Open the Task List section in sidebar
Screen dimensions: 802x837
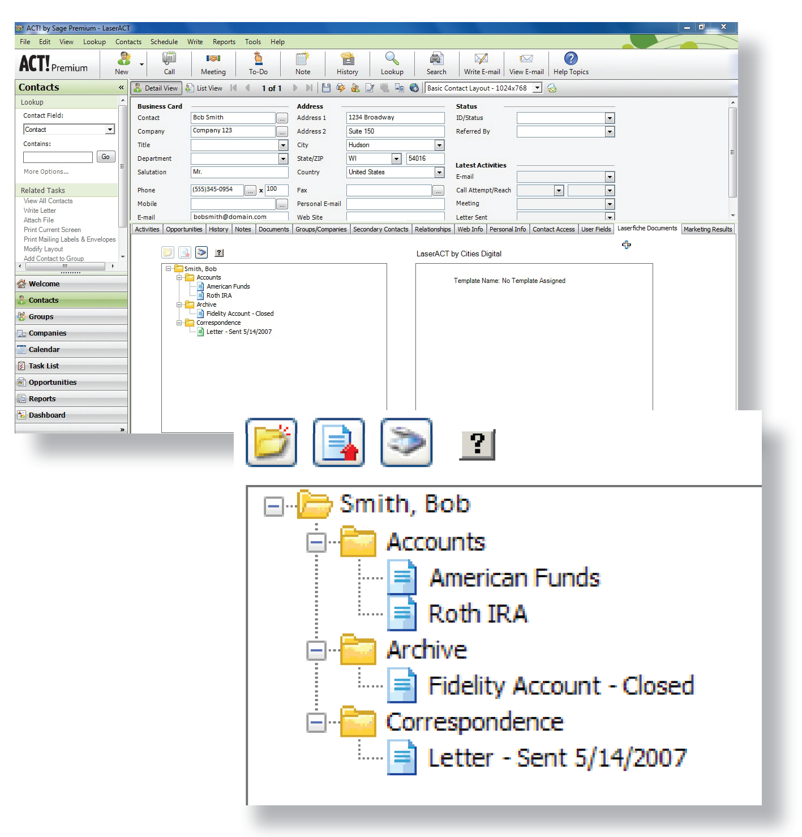pyautogui.click(x=71, y=366)
